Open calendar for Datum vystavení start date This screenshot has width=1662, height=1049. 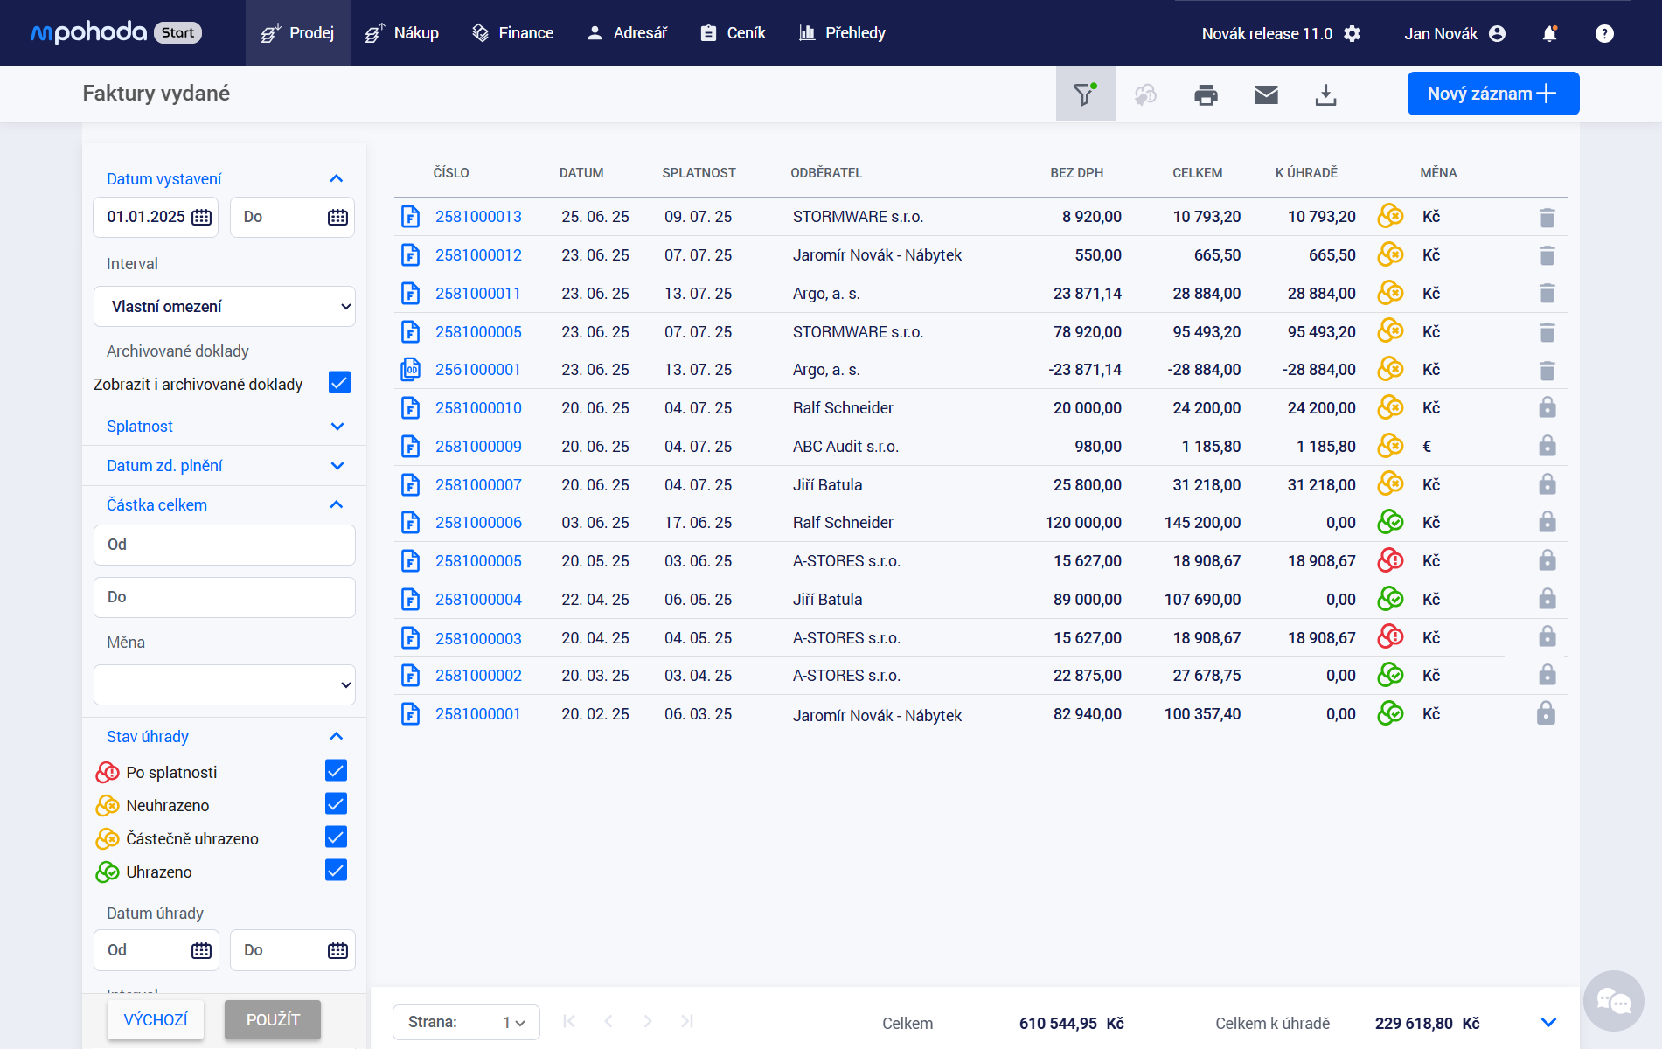point(201,217)
